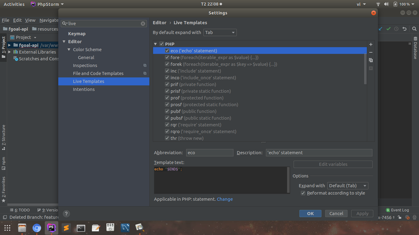
Task: Open Terminal from dock
Action: click(x=81, y=228)
